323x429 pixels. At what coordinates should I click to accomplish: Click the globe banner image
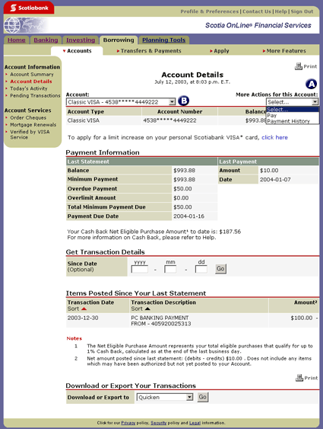click(26, 25)
